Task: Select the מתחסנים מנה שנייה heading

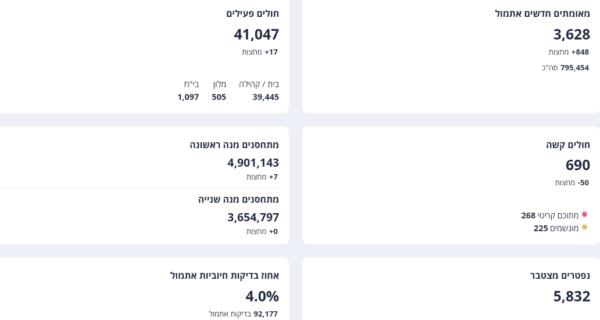Action: point(238,199)
